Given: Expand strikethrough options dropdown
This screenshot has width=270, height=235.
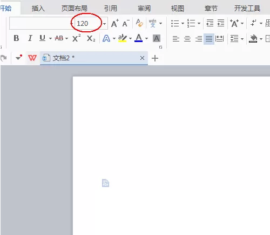Looking at the screenshot, I should 67,39.
